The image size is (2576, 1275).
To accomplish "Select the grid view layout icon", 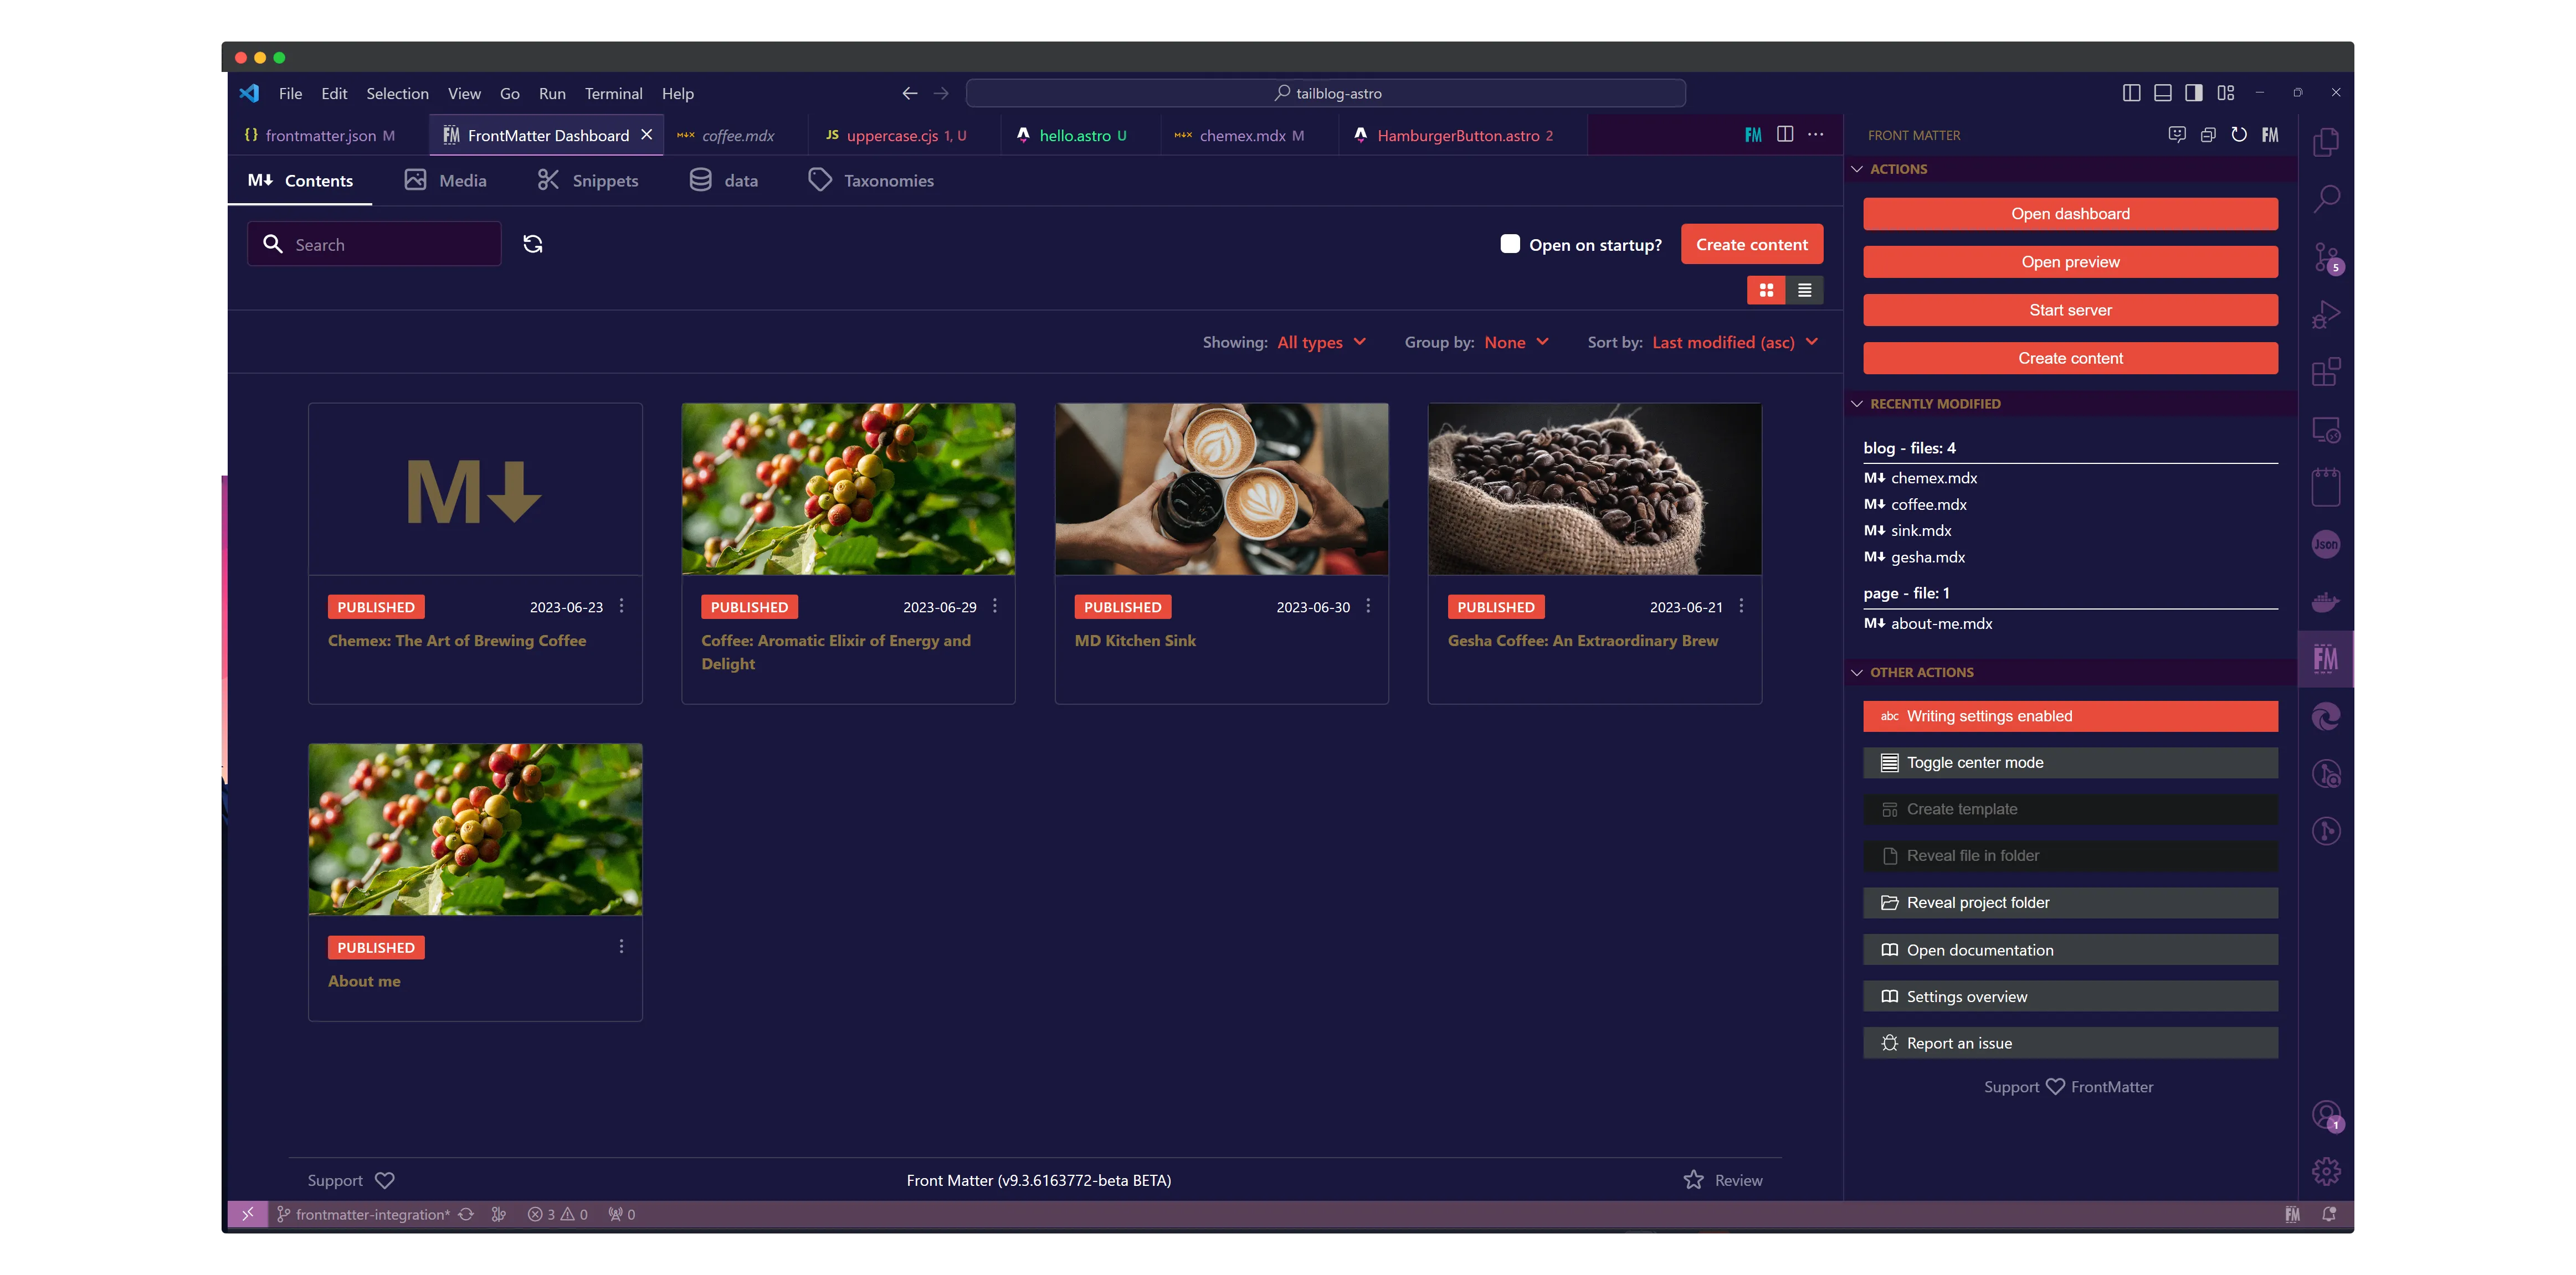I will click(1766, 290).
